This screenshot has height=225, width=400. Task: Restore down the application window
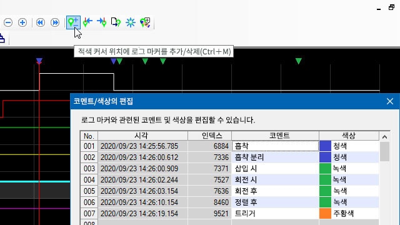tap(392, 7)
